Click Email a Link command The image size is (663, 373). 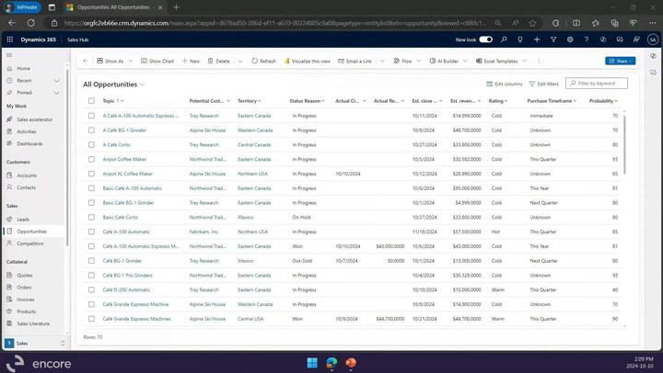pyautogui.click(x=355, y=61)
